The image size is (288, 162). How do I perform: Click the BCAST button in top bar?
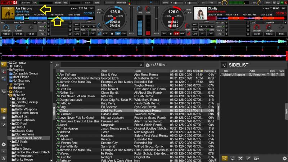pyautogui.click(x=58, y=3)
